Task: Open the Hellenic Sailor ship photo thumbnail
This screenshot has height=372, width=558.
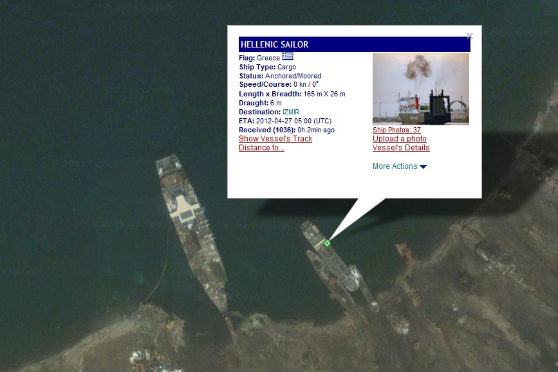Action: click(421, 89)
